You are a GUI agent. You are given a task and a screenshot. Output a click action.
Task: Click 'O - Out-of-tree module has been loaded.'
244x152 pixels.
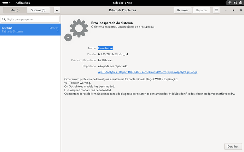pyautogui.click(x=89, y=86)
